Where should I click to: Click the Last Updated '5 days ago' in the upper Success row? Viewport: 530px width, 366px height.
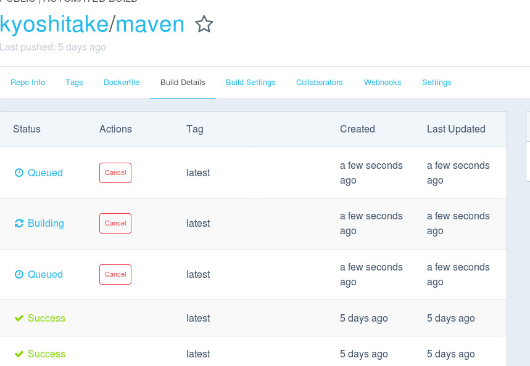click(x=450, y=318)
